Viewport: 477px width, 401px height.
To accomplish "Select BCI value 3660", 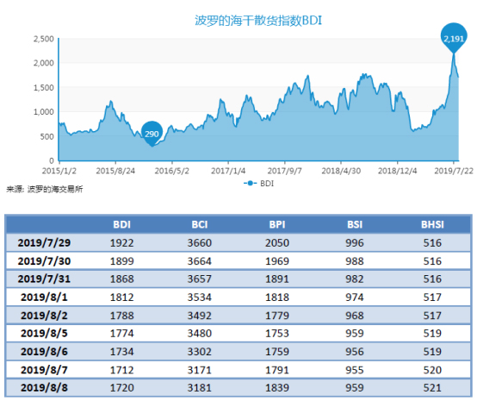I will (200, 243).
